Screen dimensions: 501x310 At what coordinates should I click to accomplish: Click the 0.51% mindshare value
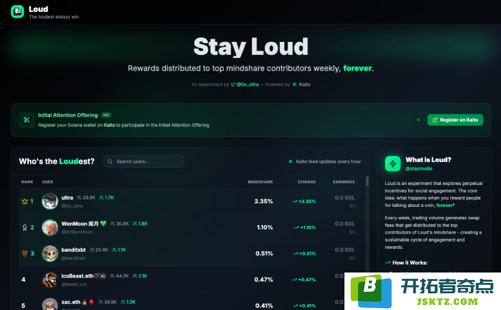[x=264, y=254]
